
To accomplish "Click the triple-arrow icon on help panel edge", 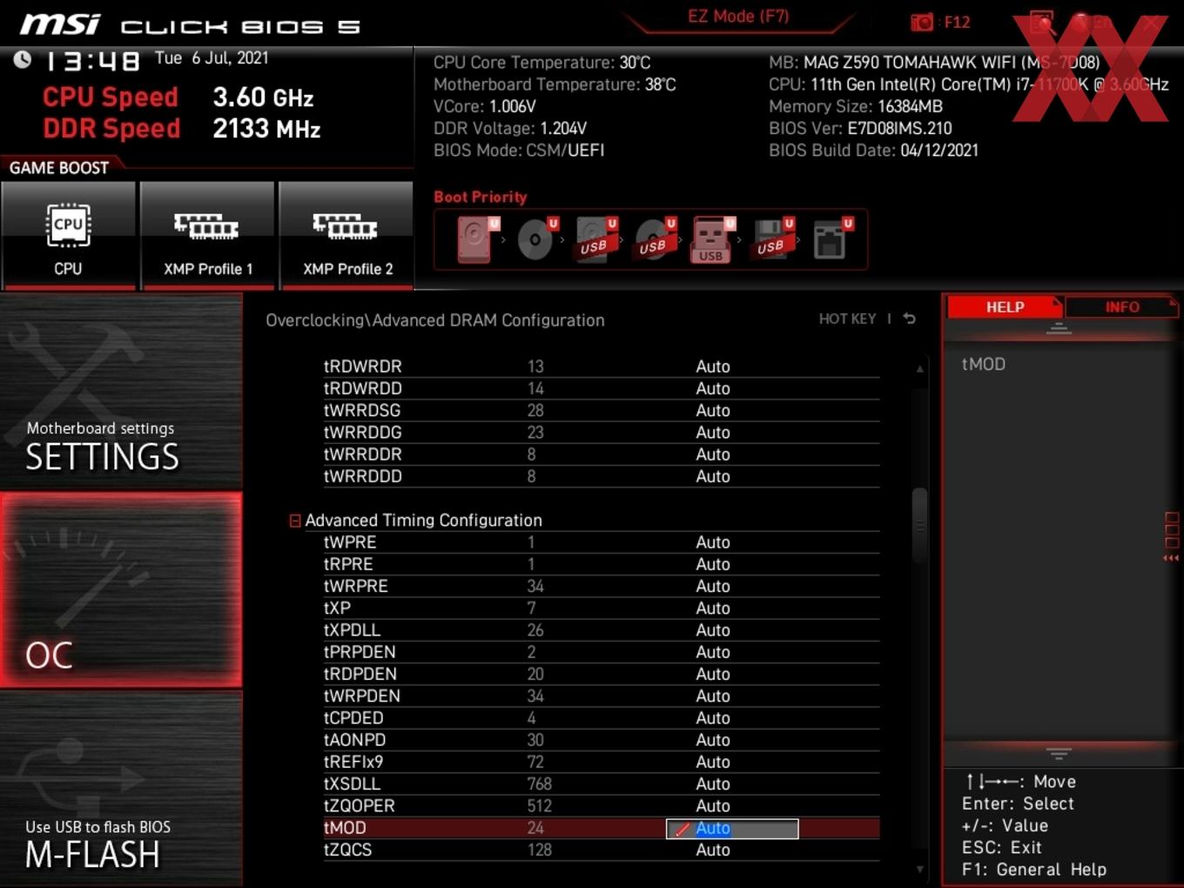I will click(1171, 558).
